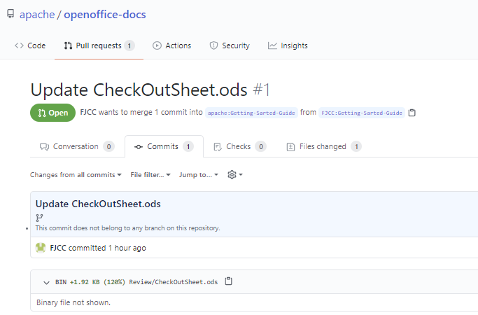Click the 'BIN +1.92 KB (120%)' size text
The image size is (478, 315).
coord(90,282)
